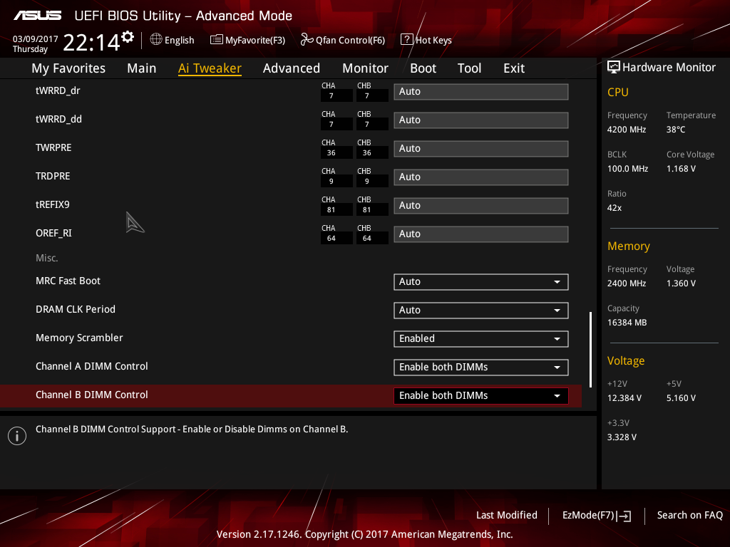Open MyFavorite list icon
Viewport: 730px width, 547px height.
coord(216,40)
